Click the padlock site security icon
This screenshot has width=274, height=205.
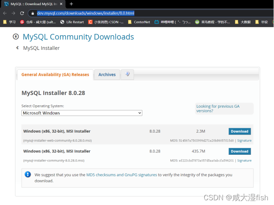click(x=33, y=13)
